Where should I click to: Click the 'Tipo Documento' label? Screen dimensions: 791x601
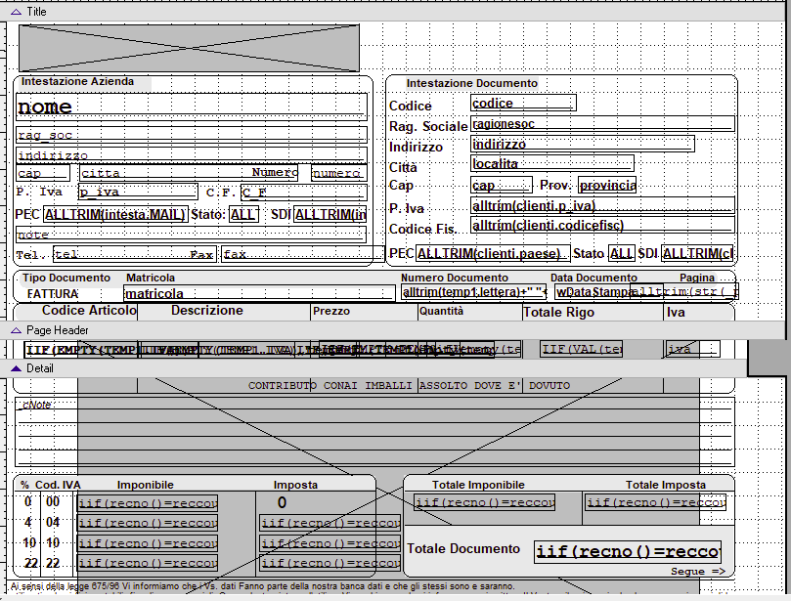pos(66,278)
